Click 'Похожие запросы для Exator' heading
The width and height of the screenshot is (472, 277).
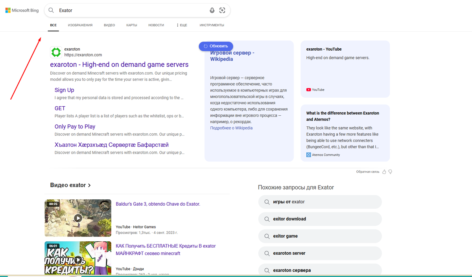coord(296,188)
